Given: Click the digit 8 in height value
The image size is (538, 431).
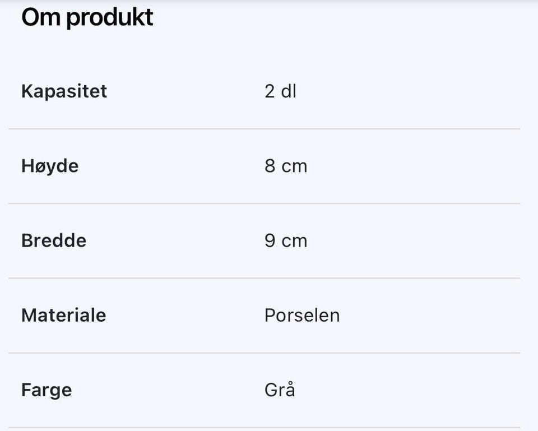Looking at the screenshot, I should [x=270, y=166].
